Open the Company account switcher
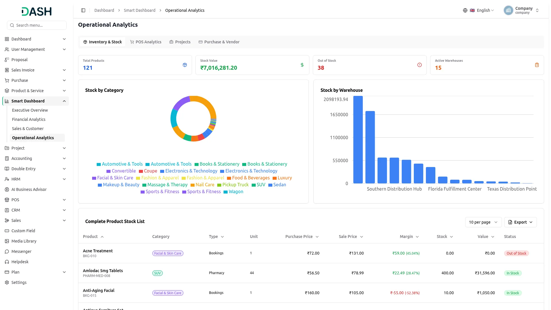Viewport: 551px width, 310px height. tap(521, 10)
